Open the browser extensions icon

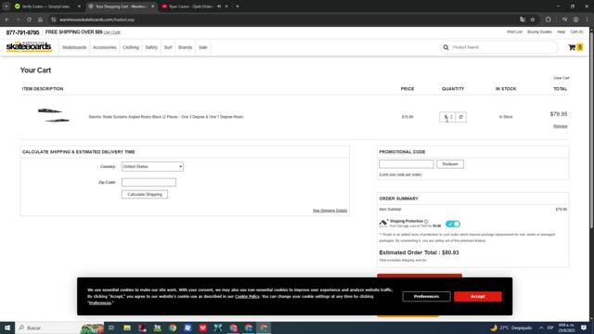point(549,19)
